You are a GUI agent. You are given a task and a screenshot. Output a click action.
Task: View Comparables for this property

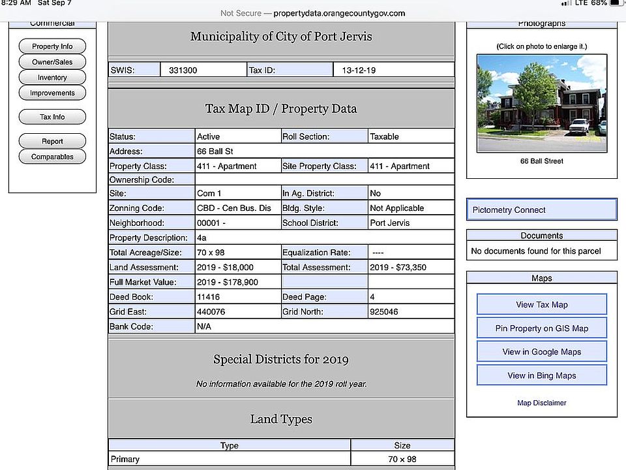pos(52,157)
